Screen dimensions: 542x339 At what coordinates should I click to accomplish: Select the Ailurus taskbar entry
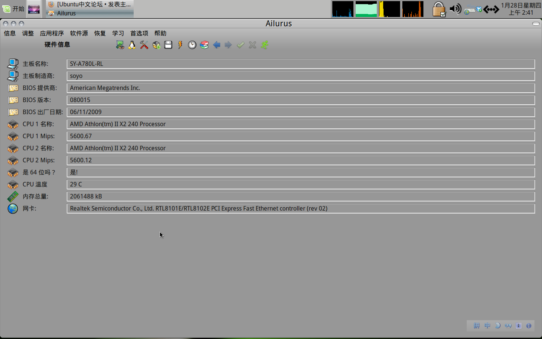coord(90,13)
